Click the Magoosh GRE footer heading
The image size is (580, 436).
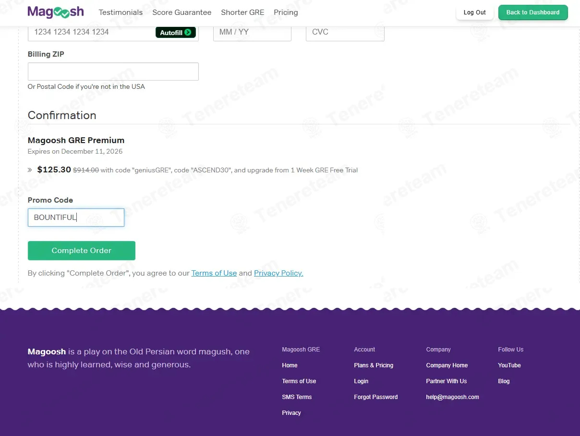coord(301,350)
